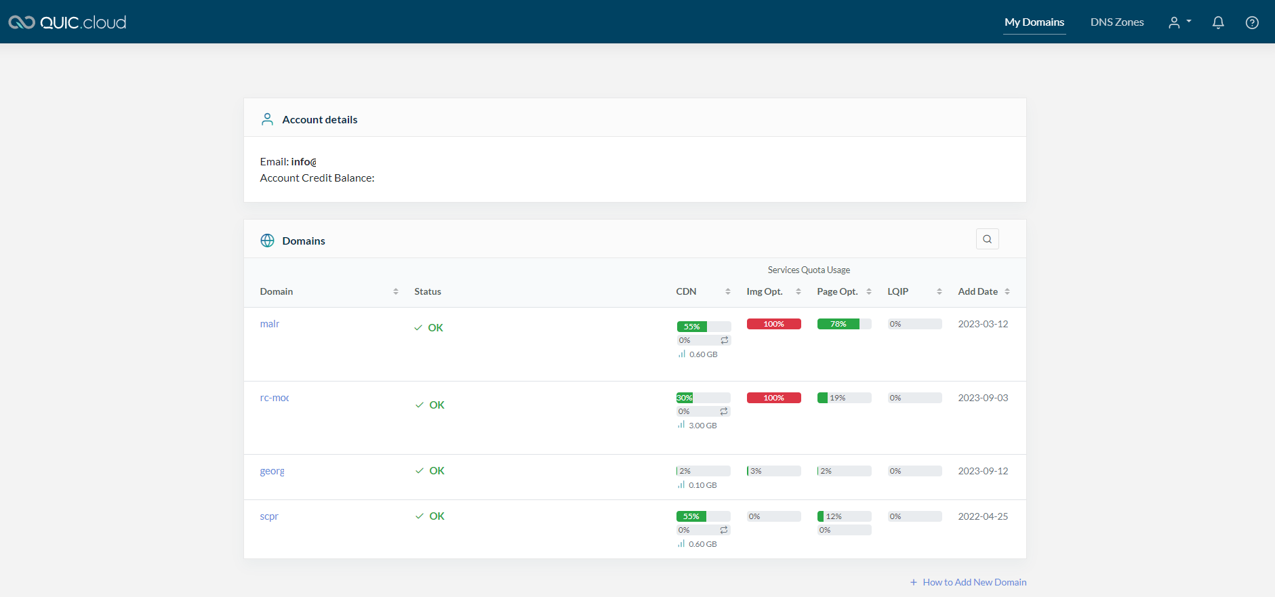Click the plus icon before How to Add

tap(914, 582)
